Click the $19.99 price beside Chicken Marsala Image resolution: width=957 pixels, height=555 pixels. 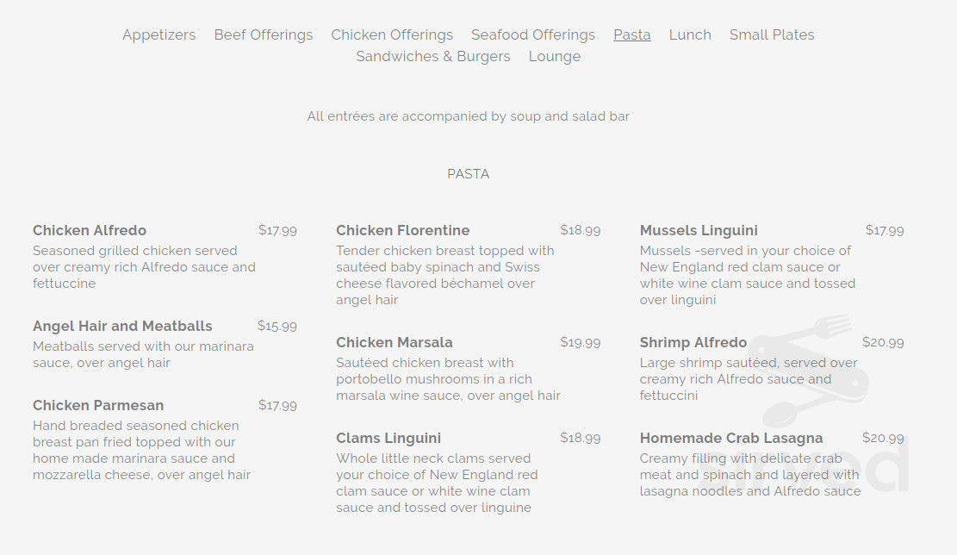pos(580,342)
